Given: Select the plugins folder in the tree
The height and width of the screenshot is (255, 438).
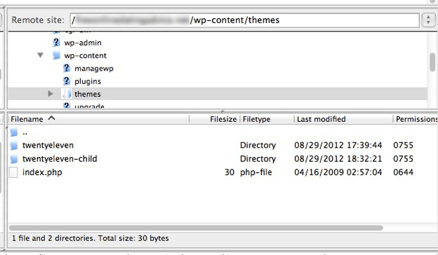Looking at the screenshot, I should pyautogui.click(x=88, y=81).
